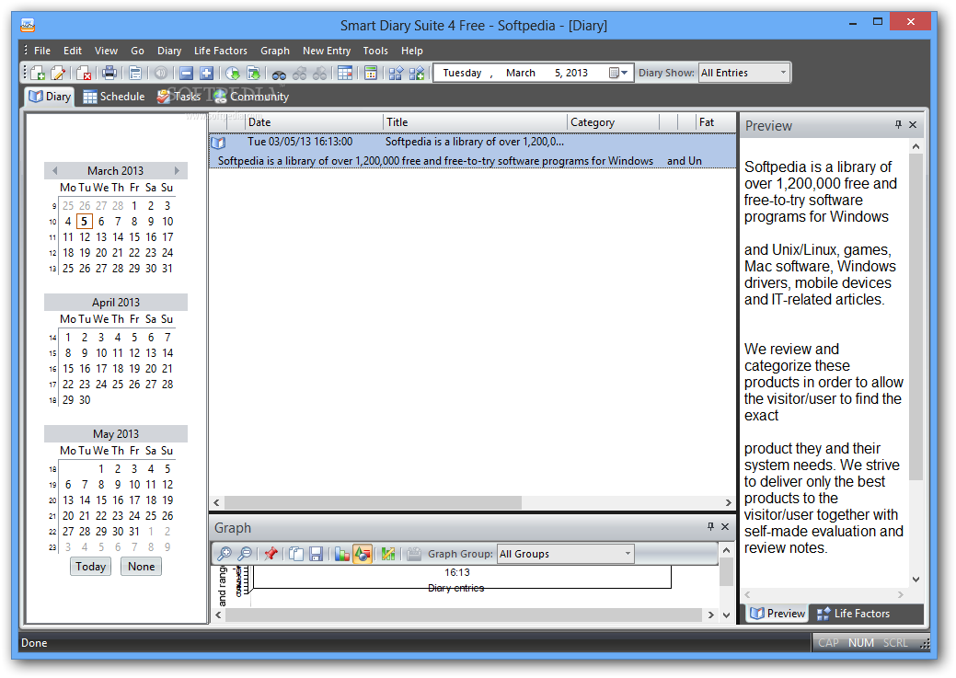Open the New Entry menu
Screen dimensions: 956x678
pos(327,51)
